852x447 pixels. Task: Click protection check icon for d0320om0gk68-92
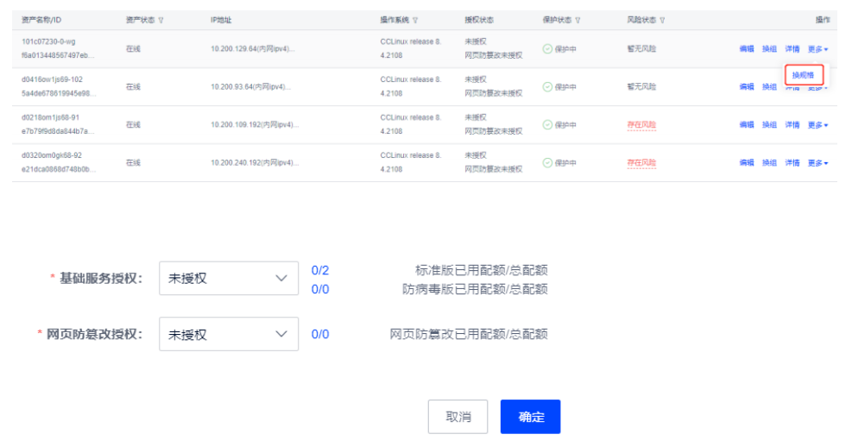click(x=547, y=163)
